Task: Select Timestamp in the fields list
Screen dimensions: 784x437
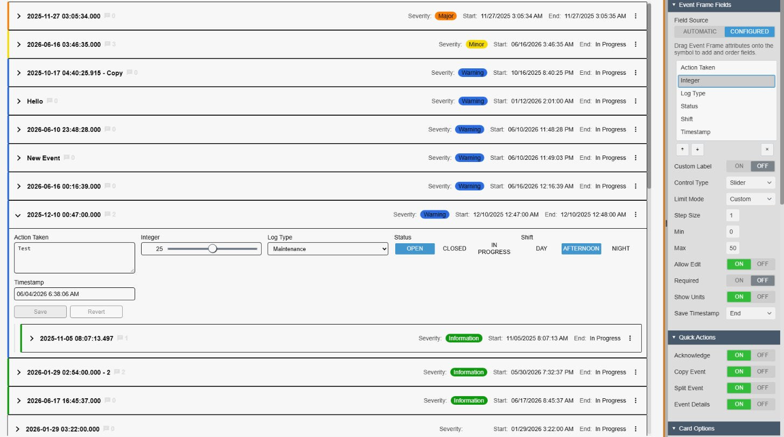Action: pos(726,132)
